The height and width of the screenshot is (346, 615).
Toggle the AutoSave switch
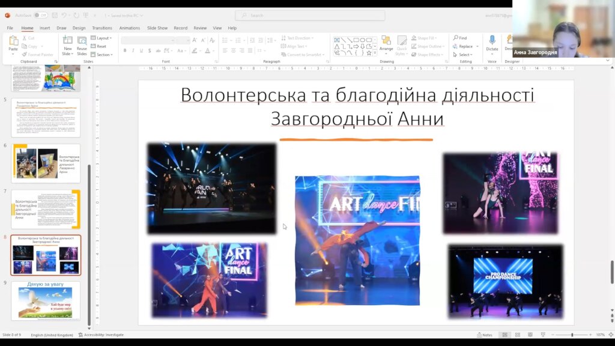(x=40, y=15)
